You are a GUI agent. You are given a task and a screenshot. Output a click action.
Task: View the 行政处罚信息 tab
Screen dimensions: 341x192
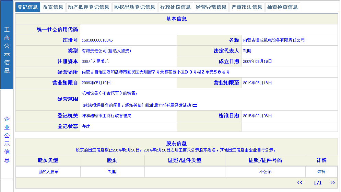click(175, 7)
